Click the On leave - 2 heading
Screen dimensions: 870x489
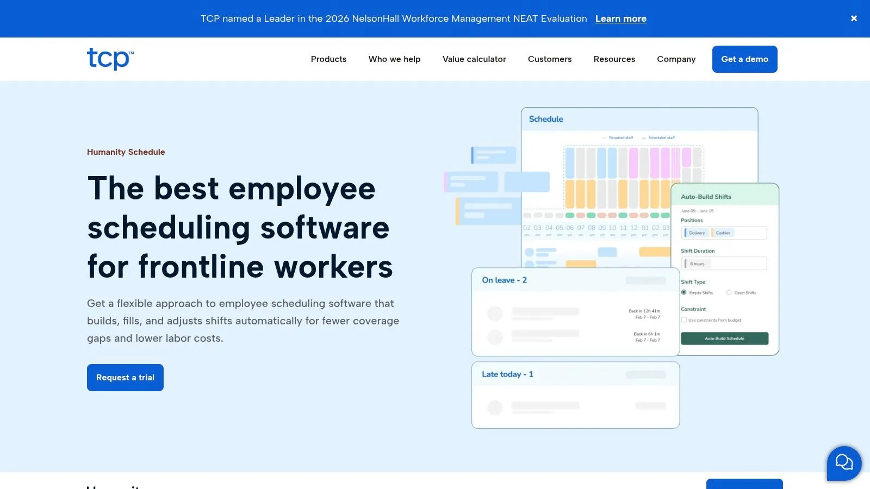click(x=504, y=280)
